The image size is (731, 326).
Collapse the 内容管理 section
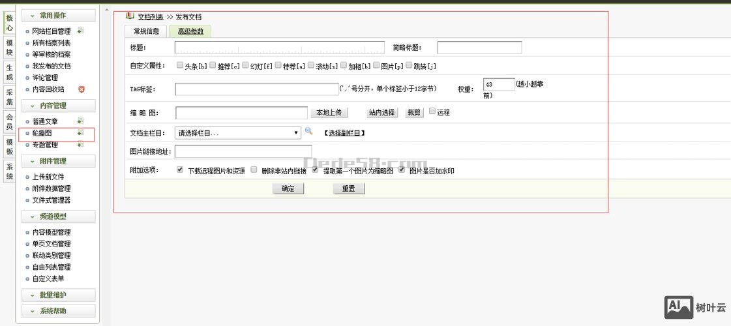coord(58,106)
